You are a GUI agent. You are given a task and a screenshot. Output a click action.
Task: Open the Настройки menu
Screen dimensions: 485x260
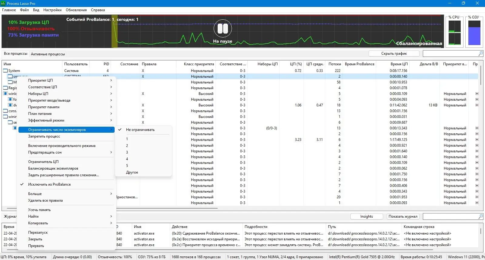pos(52,10)
